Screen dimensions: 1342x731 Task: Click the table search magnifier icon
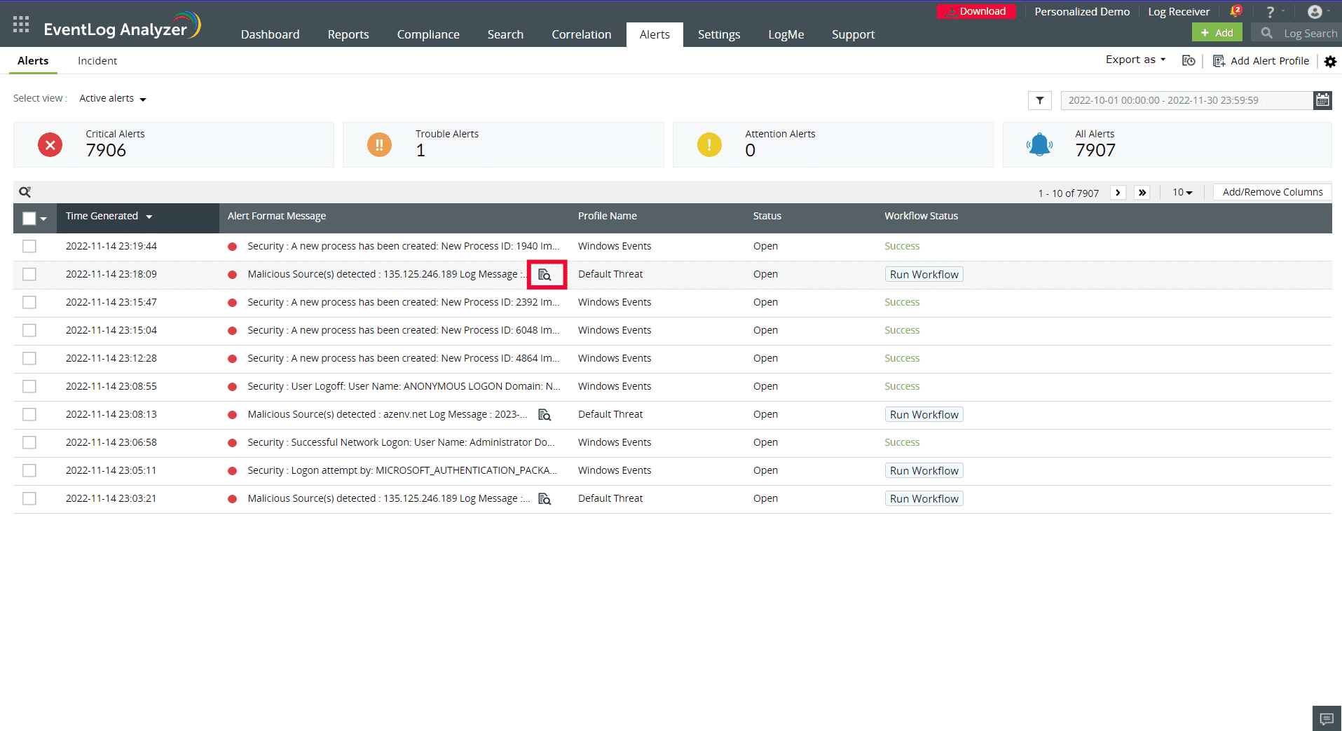tap(25, 192)
